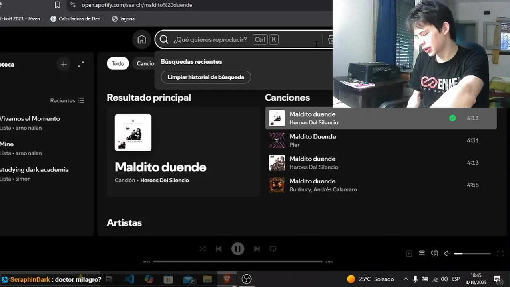Screen dimensions: 510x287
Task: Open Heroes Del Silencio link in top result
Action: (x=165, y=180)
